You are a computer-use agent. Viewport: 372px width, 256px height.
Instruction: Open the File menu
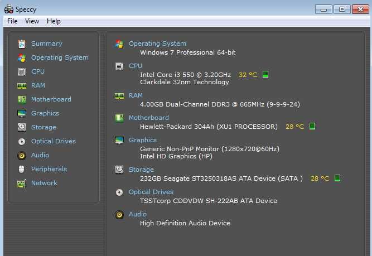point(12,21)
